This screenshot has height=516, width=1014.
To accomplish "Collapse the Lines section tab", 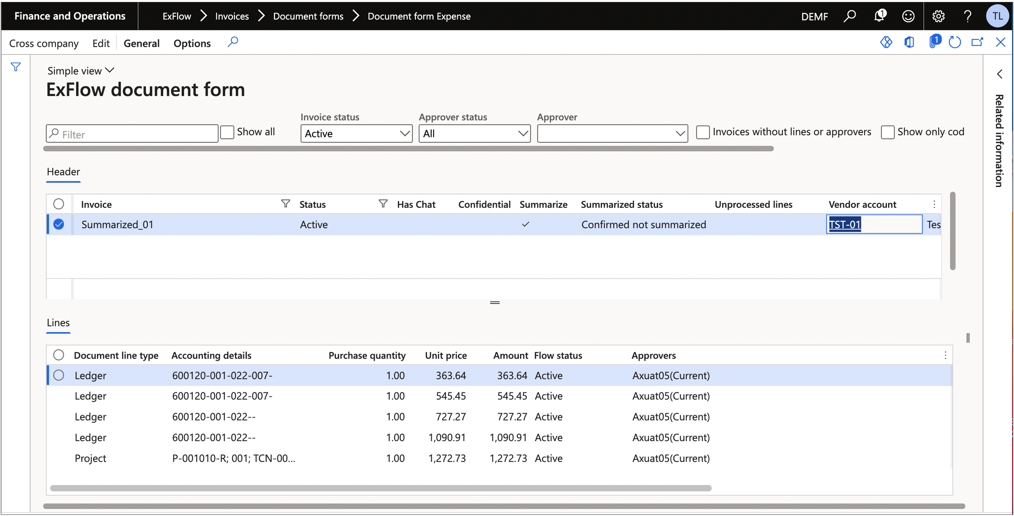I will (x=58, y=323).
